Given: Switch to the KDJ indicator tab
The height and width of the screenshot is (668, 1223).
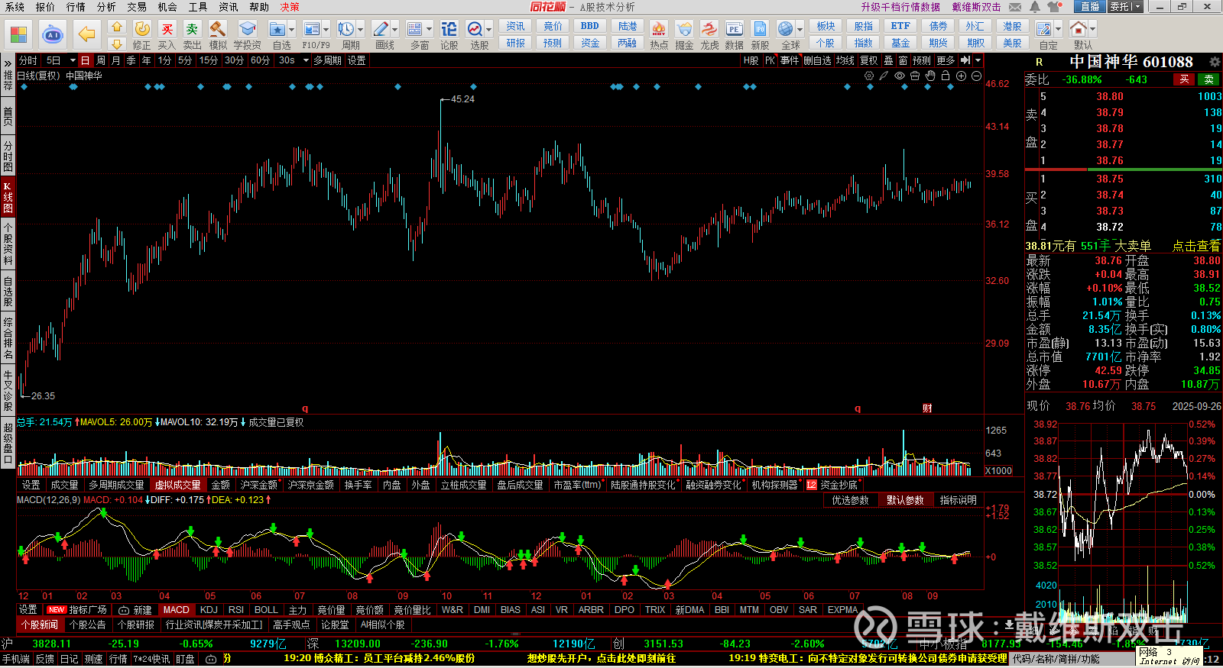Looking at the screenshot, I should pos(209,610).
